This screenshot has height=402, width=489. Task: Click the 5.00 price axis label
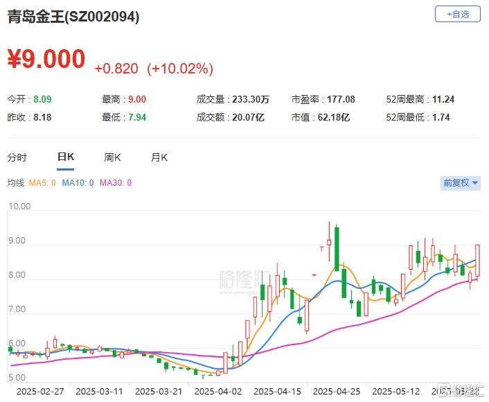point(17,378)
